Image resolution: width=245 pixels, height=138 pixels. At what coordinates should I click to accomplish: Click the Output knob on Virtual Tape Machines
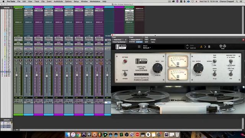click(x=198, y=68)
